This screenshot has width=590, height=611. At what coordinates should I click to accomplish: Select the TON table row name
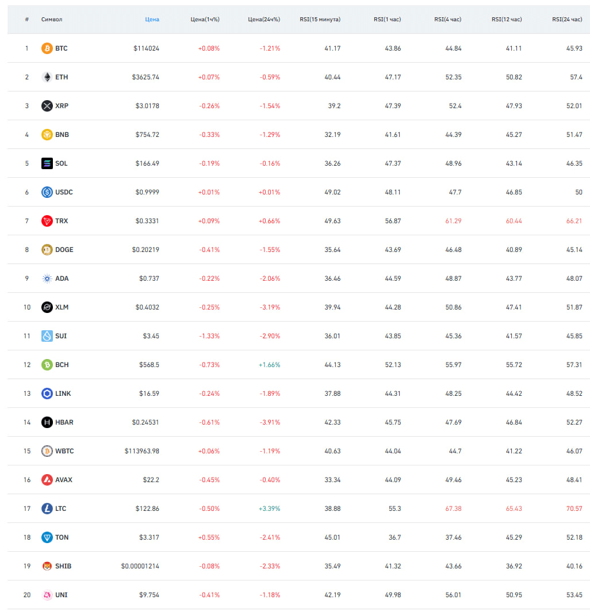(x=62, y=537)
